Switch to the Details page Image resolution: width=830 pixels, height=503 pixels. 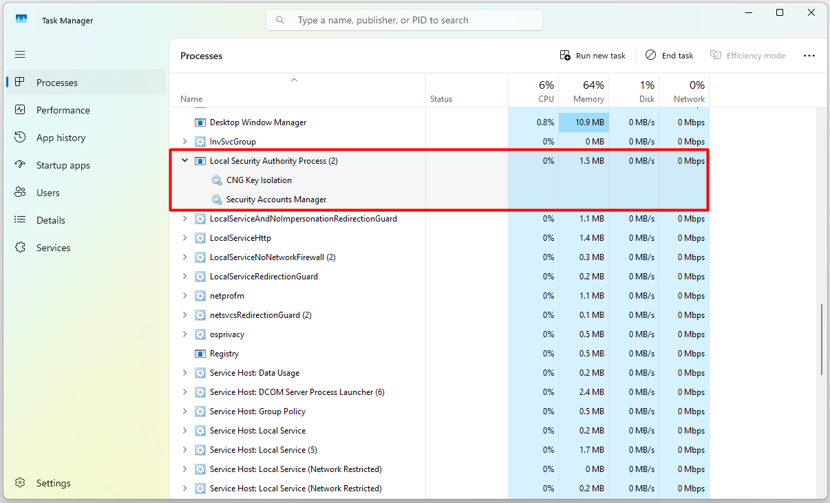coord(86,220)
